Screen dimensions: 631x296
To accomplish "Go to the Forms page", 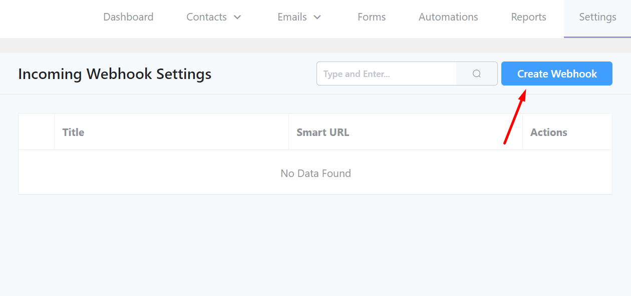I will coord(372,17).
